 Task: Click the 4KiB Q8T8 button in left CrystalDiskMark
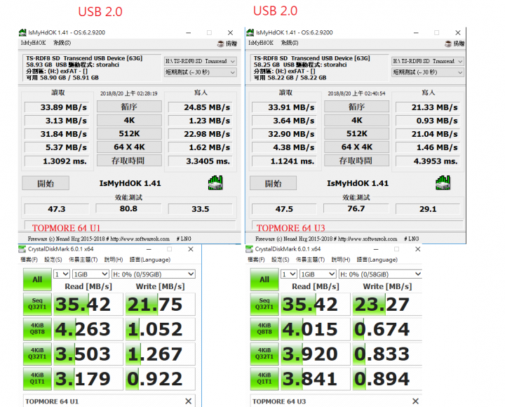pos(37,329)
